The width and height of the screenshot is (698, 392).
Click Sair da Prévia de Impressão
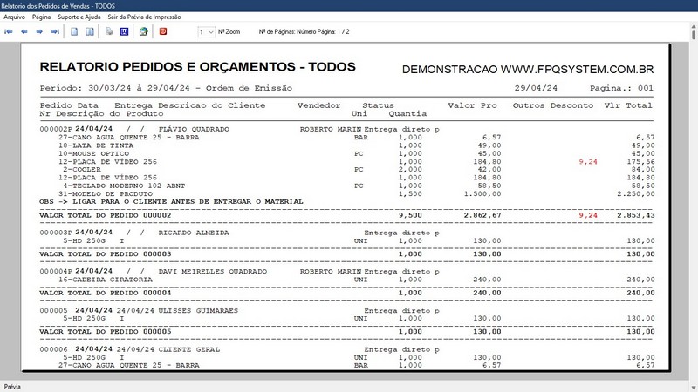[x=144, y=17]
